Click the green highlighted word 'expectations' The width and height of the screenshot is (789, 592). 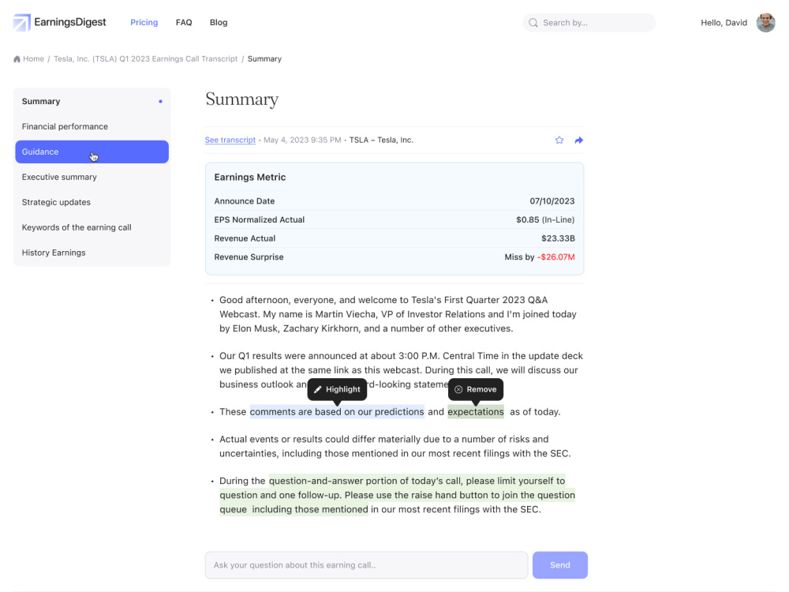[x=476, y=412]
